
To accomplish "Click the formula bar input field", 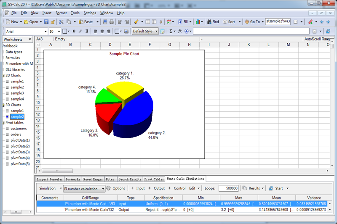I will 251,31.
